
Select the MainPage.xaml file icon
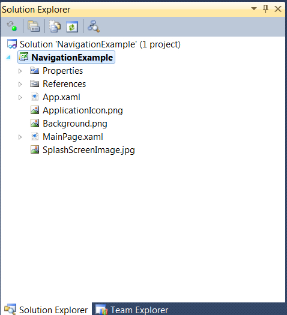point(35,137)
